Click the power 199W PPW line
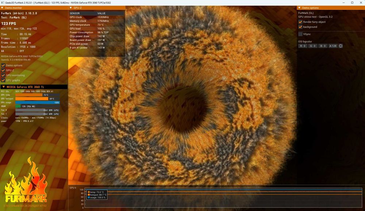This screenshot has width=365, height=211. coord(17,121)
